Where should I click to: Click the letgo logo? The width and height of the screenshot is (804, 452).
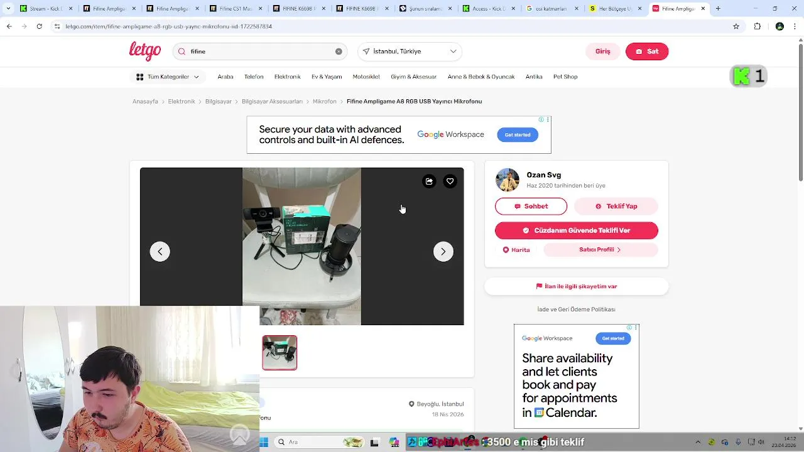(x=145, y=51)
